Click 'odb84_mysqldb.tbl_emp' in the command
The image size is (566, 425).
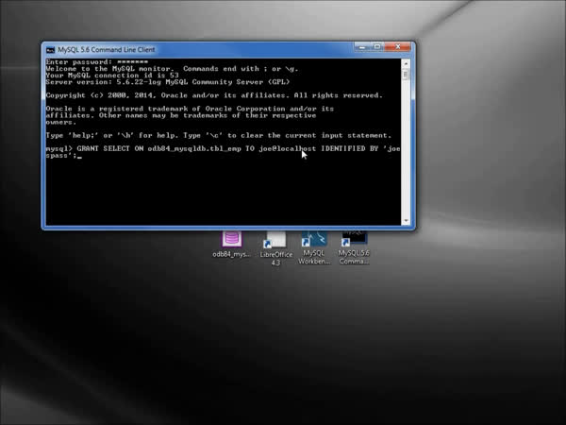coord(194,148)
